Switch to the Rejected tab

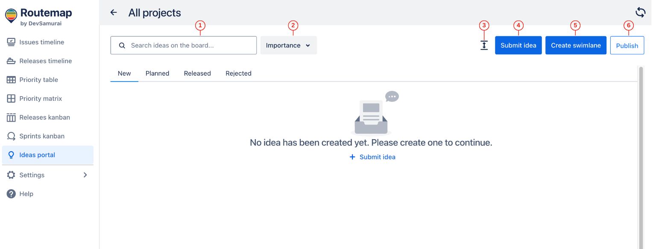point(238,73)
